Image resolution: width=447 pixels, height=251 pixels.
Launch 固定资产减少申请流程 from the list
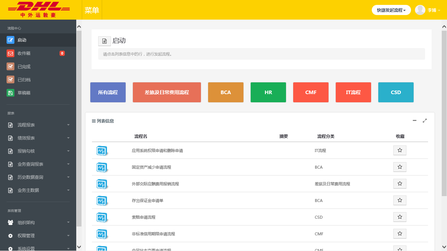coord(152,167)
